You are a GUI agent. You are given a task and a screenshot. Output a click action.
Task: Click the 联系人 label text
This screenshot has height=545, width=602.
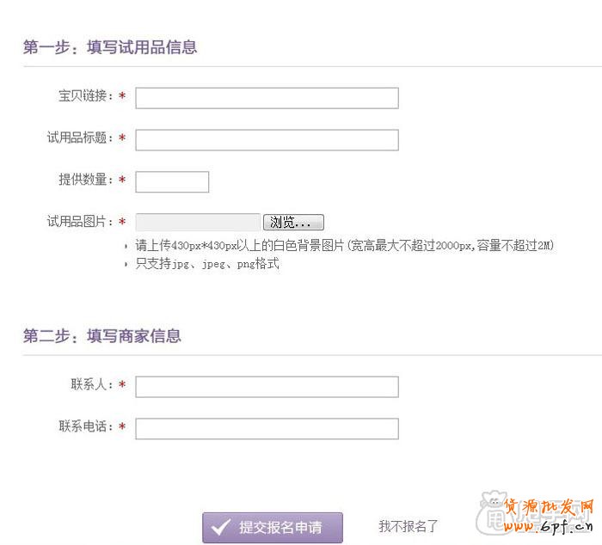tap(92, 385)
